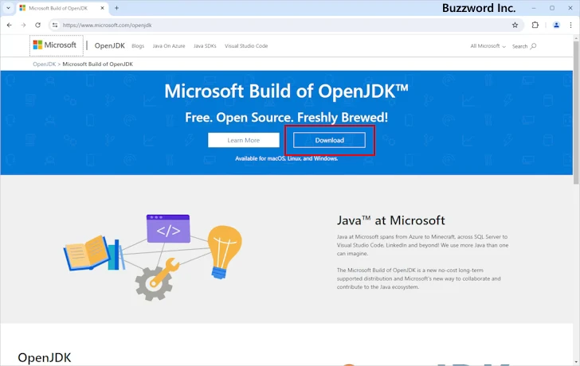Open the Java SDKs navigation item

click(205, 46)
